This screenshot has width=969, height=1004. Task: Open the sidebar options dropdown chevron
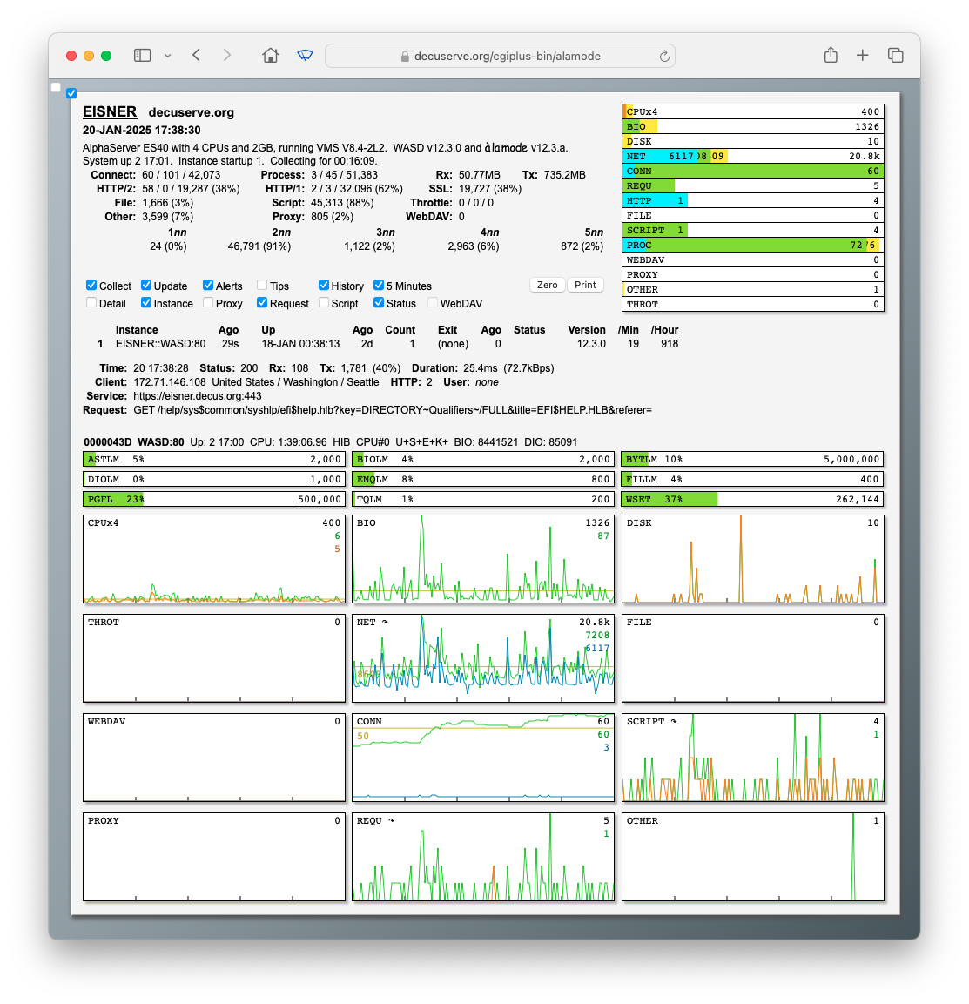click(168, 56)
